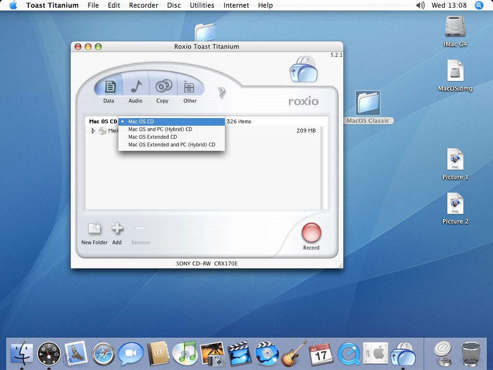
Task: Launch Safari from the Dock
Action: pos(104,354)
